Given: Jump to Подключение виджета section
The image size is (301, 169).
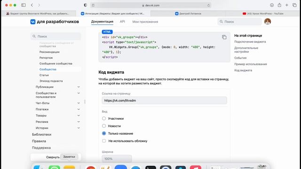Looking at the screenshot, I should (x=250, y=42).
